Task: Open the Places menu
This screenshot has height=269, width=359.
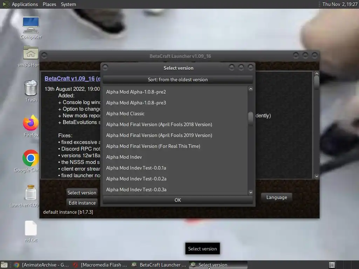Action: pyautogui.click(x=49, y=4)
